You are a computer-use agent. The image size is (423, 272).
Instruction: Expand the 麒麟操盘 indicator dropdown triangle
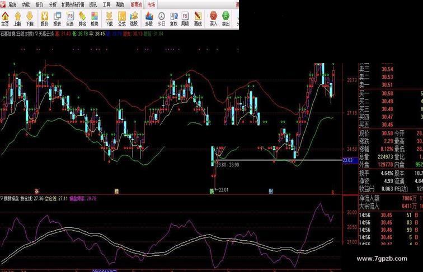(x=2, y=199)
